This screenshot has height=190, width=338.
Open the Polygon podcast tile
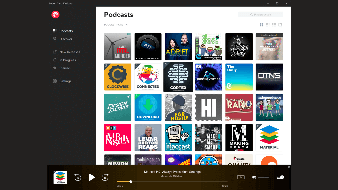tap(239, 160)
